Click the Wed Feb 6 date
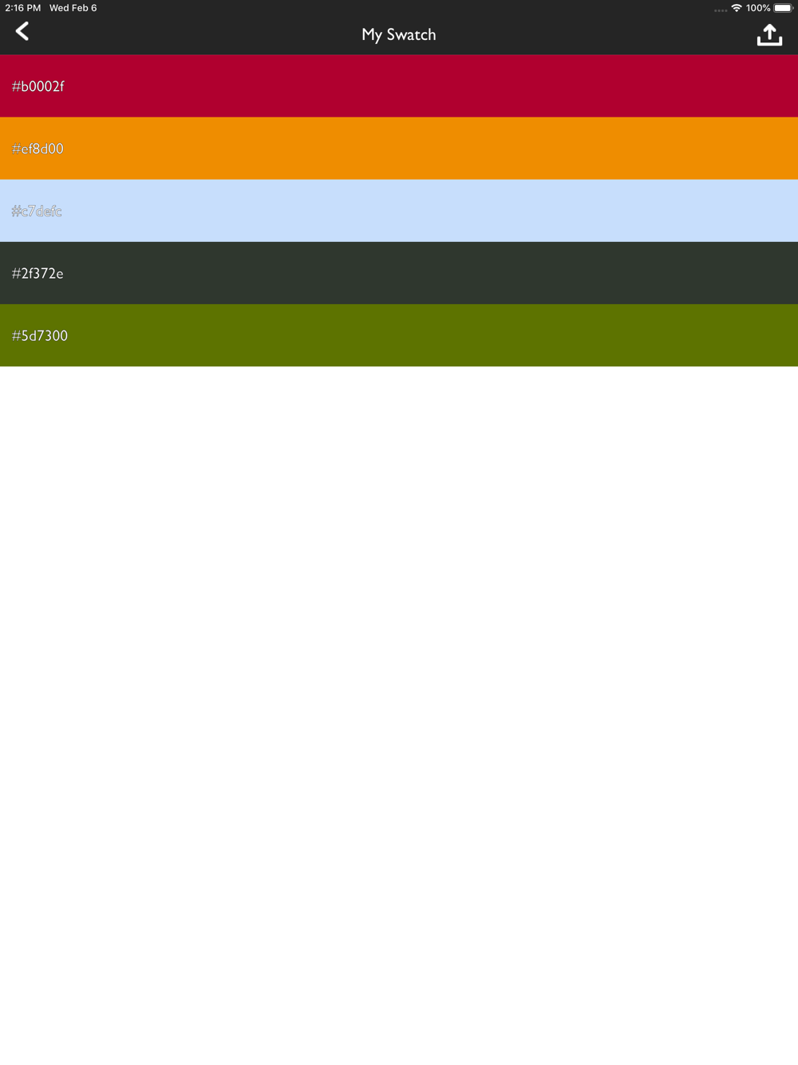798x1065 pixels. pyautogui.click(x=73, y=8)
